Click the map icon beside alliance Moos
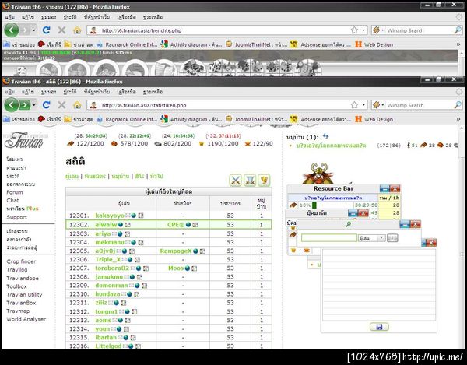 point(194,268)
